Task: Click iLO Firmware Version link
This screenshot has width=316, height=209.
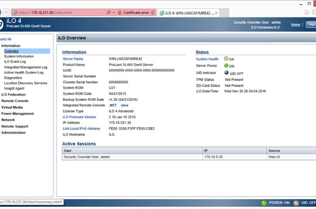Action: [79, 117]
